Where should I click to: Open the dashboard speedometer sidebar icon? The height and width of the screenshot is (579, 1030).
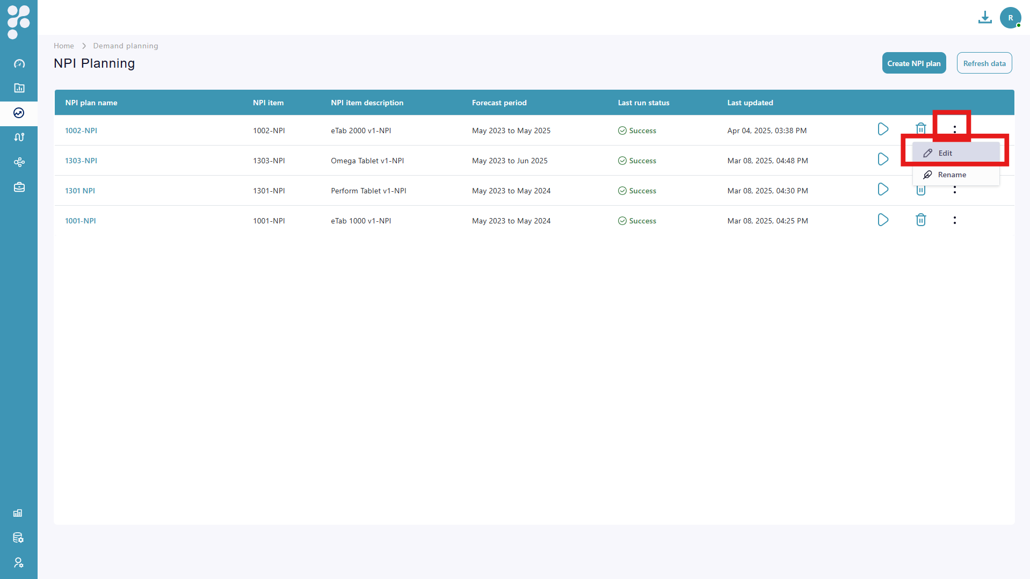[x=19, y=63]
